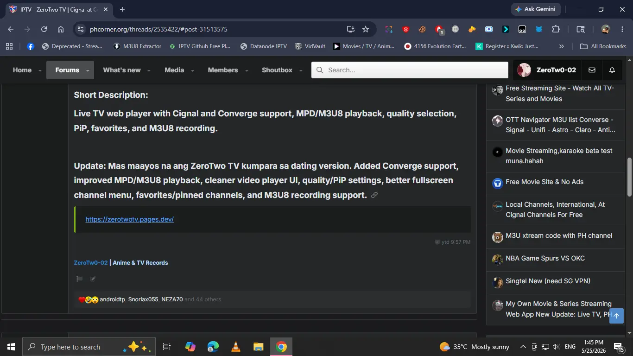Click the page vertical scrollbar thumb
The height and width of the screenshot is (356, 633).
tap(629, 177)
